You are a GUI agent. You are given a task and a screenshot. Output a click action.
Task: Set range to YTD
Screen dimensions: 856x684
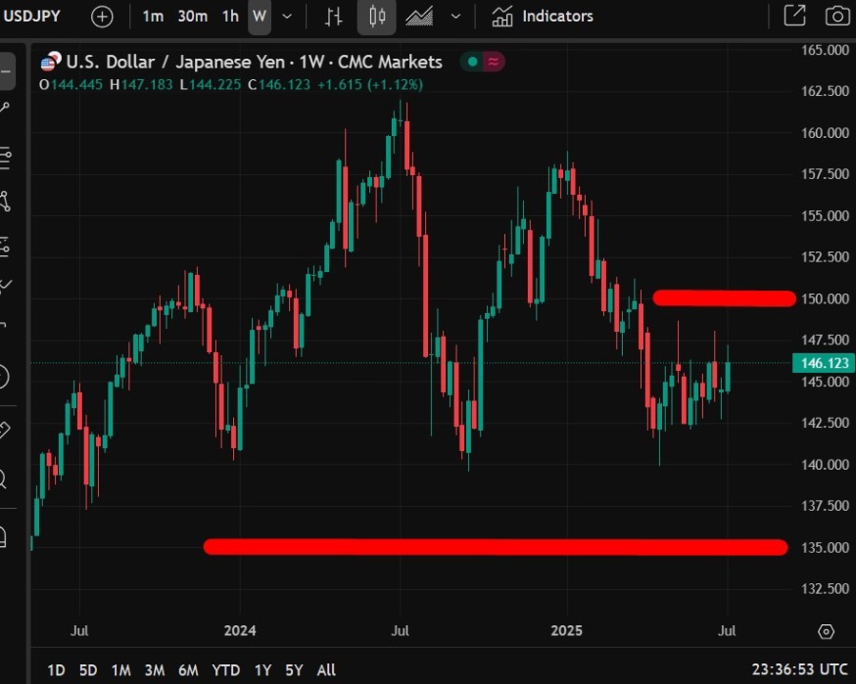(x=226, y=670)
